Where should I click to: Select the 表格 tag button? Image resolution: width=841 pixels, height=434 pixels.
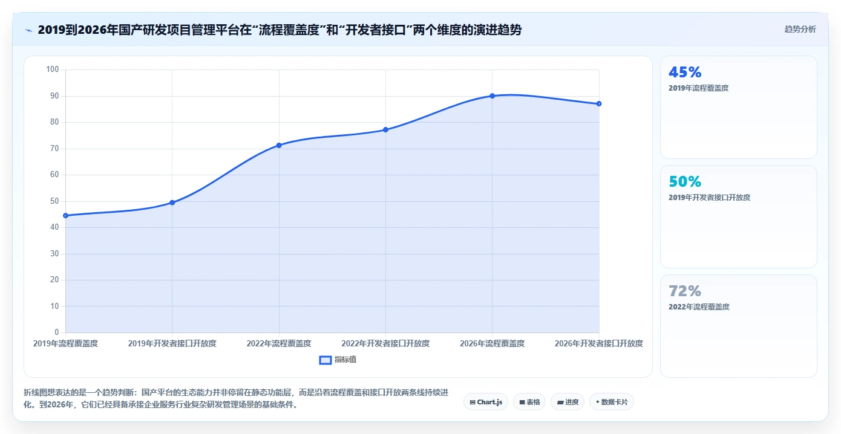click(x=529, y=402)
